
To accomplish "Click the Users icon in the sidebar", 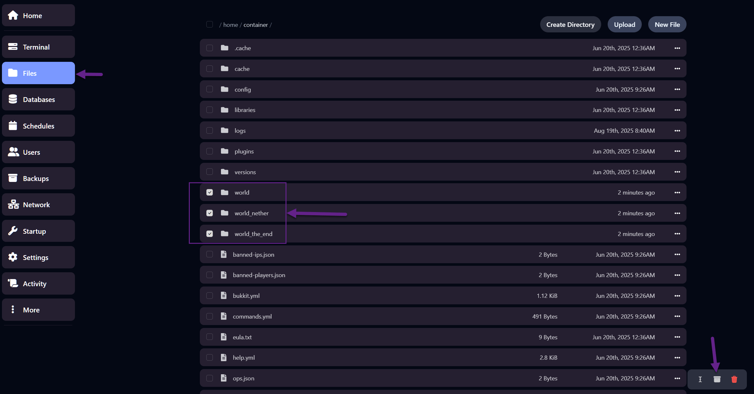I will [13, 152].
